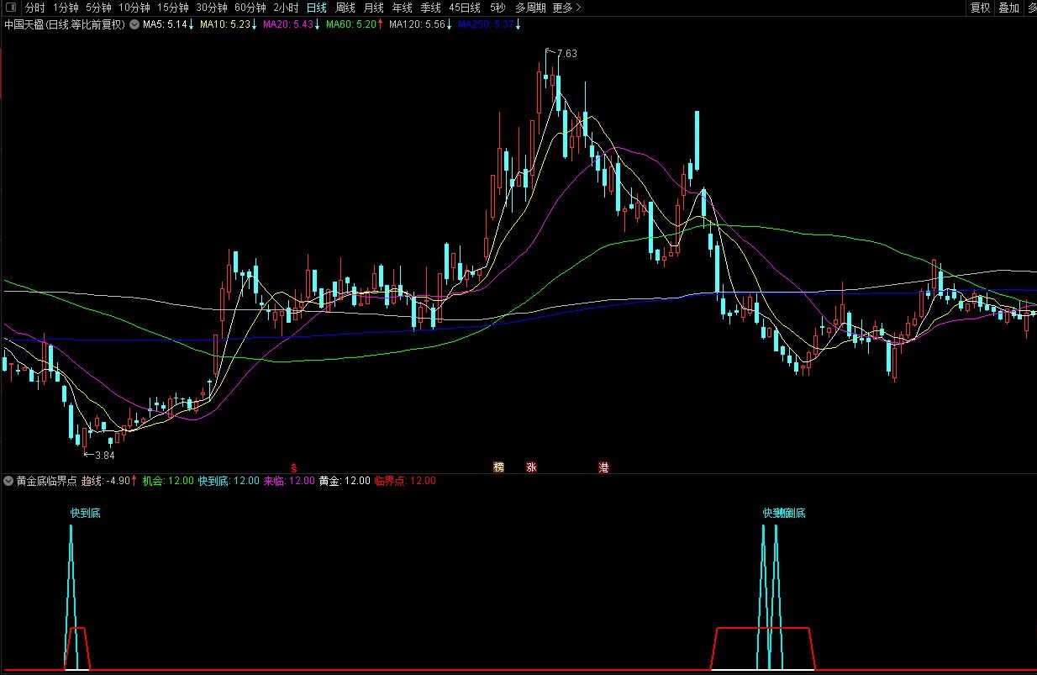Click the panel layout icon at top-left
This screenshot has height=675, width=1037.
point(10,8)
